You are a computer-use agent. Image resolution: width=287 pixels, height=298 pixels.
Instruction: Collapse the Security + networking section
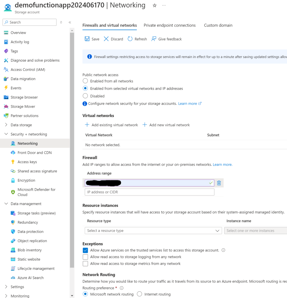(x=6, y=134)
